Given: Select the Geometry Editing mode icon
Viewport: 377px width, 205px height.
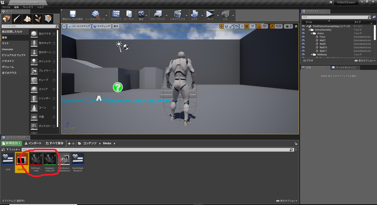Looking at the screenshot, I should 48,18.
